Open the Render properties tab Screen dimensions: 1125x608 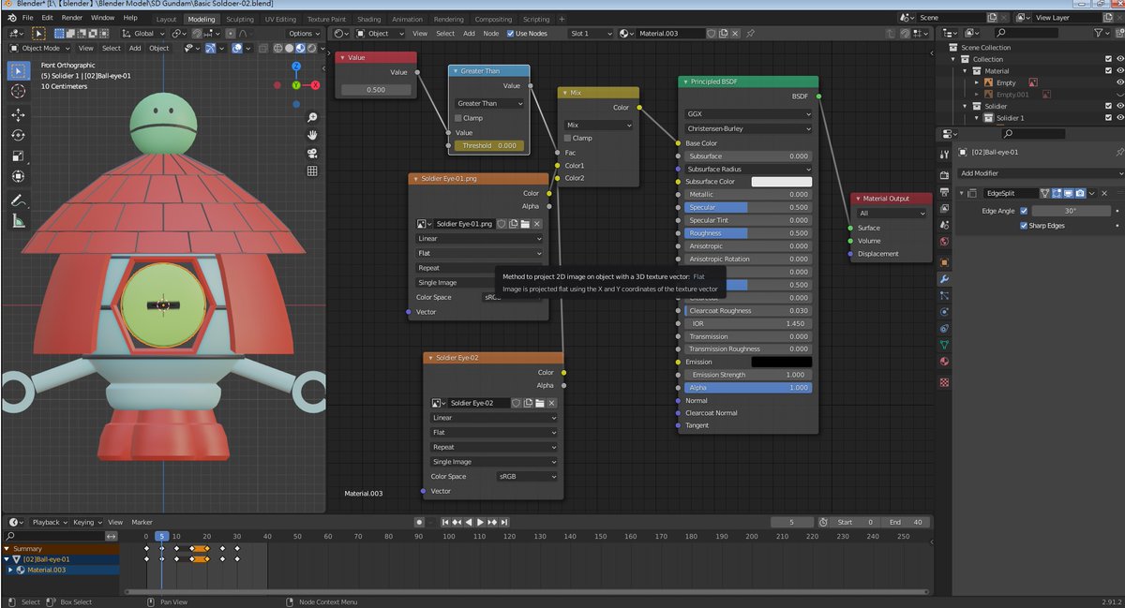tap(944, 175)
